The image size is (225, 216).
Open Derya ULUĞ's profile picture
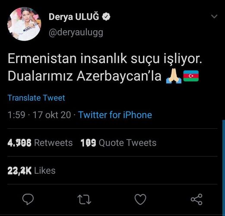tap(24, 24)
